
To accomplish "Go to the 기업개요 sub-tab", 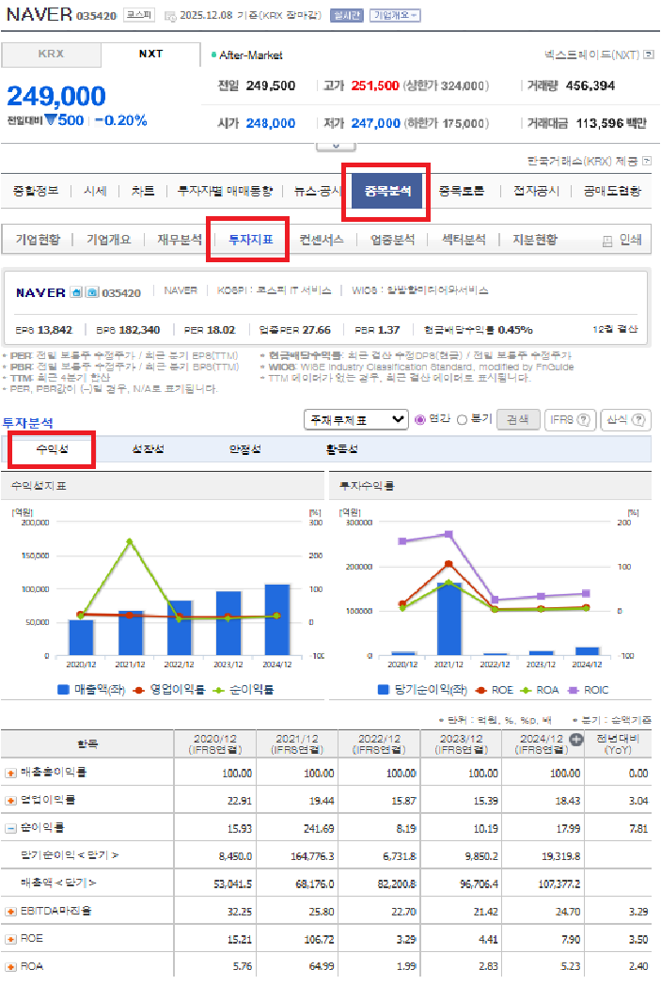I will pos(109,240).
